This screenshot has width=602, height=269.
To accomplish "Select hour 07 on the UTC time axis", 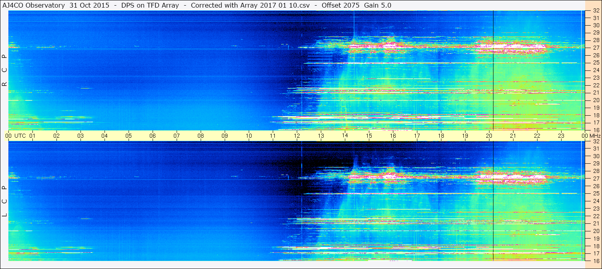I will click(177, 136).
